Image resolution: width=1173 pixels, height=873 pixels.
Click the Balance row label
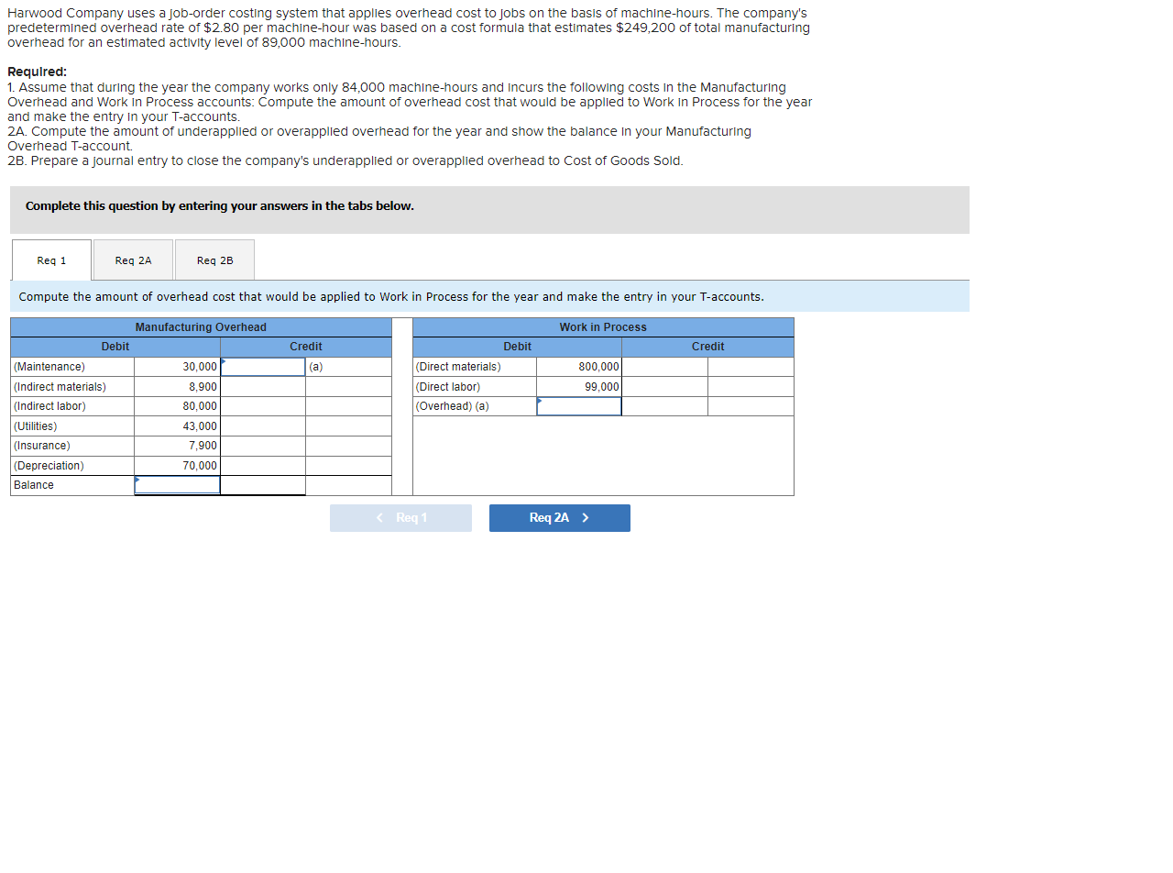(34, 485)
